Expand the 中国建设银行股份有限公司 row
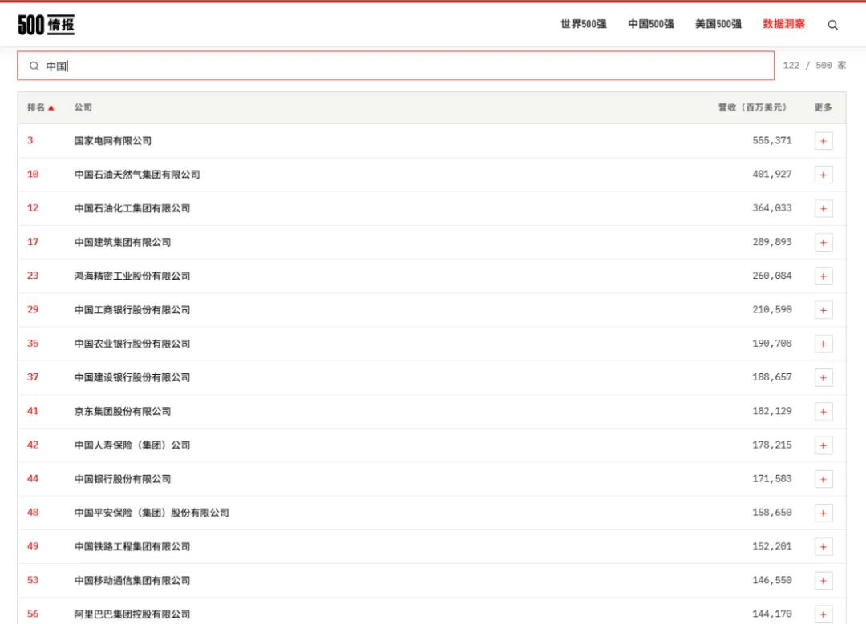Image resolution: width=866 pixels, height=624 pixels. point(824,378)
